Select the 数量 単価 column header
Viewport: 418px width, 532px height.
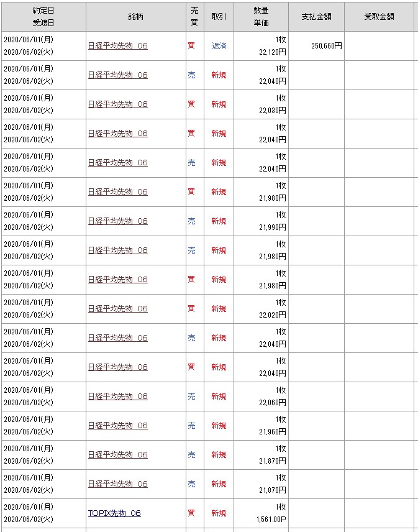(261, 17)
